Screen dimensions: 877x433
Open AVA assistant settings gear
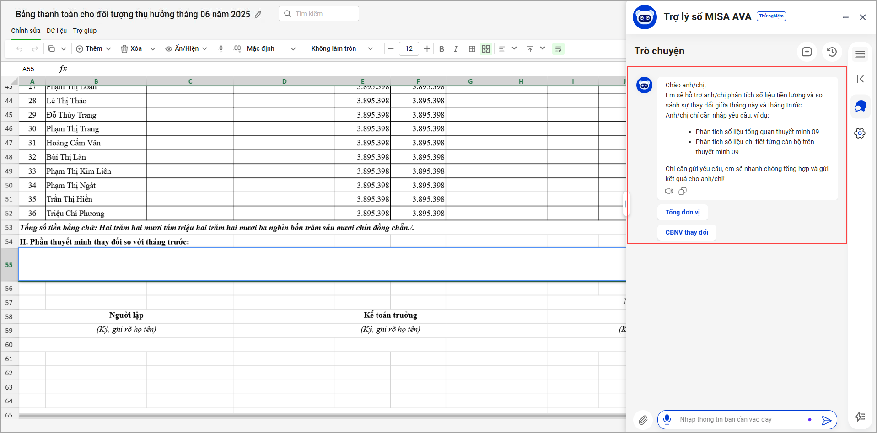point(860,133)
